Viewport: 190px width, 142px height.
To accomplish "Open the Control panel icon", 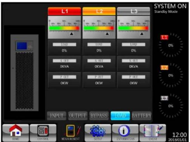I will pos(43,133).
